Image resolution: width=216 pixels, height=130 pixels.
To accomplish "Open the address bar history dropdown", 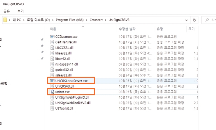I will [186, 20].
